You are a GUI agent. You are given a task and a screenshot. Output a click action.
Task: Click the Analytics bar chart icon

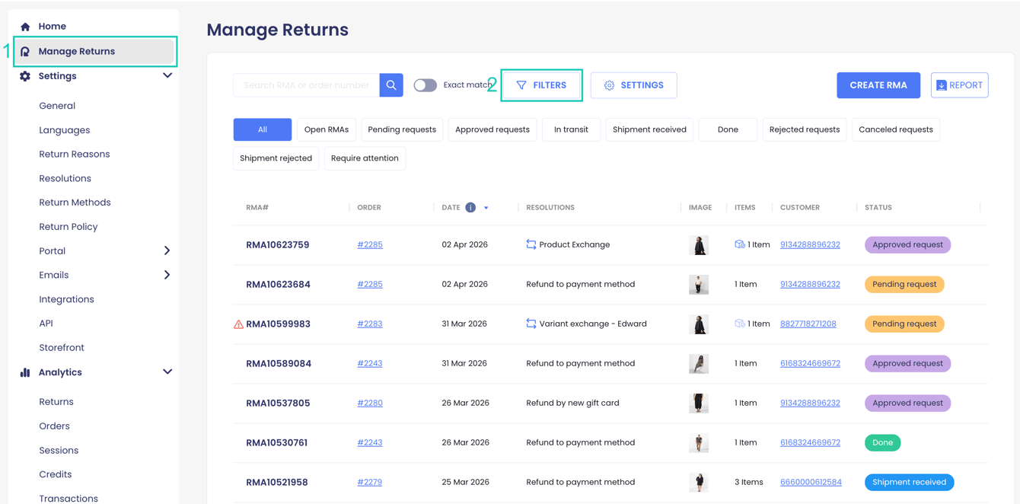tap(25, 372)
